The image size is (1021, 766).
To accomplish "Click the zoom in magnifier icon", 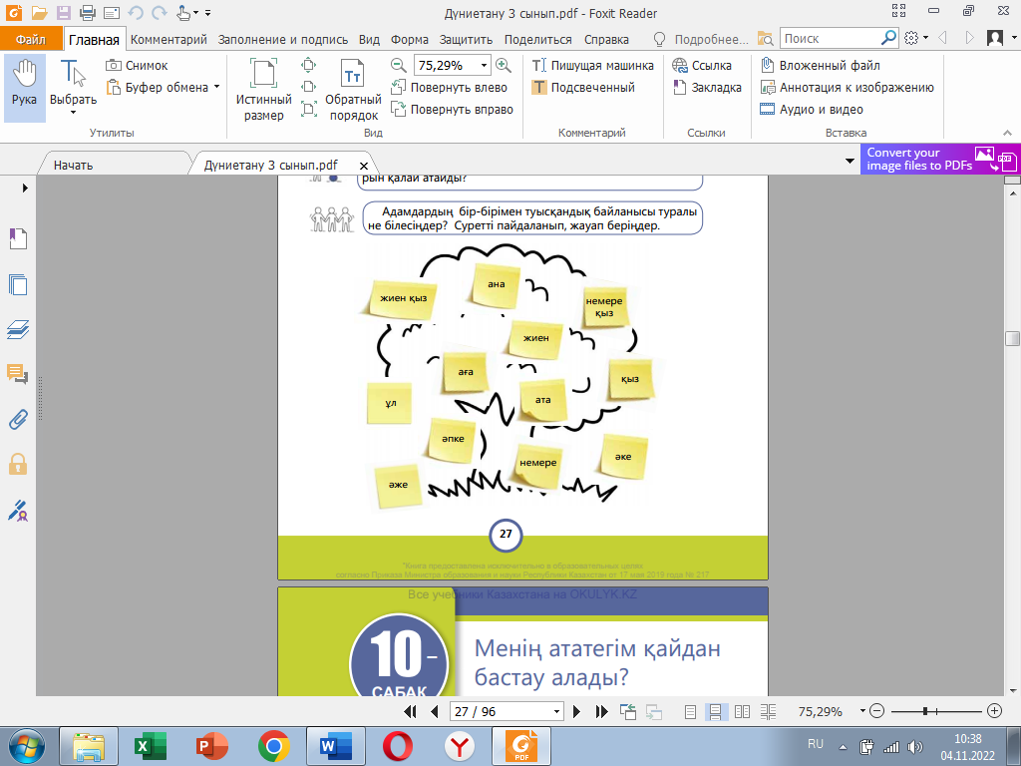I will pos(503,65).
